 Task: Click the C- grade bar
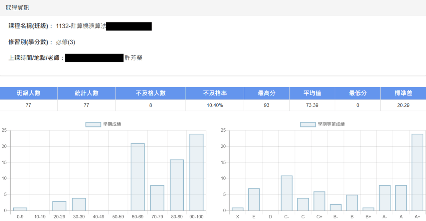pyautogui.click(x=287, y=193)
